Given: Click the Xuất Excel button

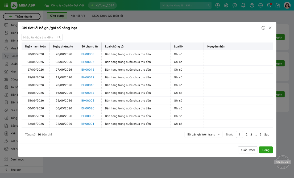Looking at the screenshot, I should pos(247,150).
